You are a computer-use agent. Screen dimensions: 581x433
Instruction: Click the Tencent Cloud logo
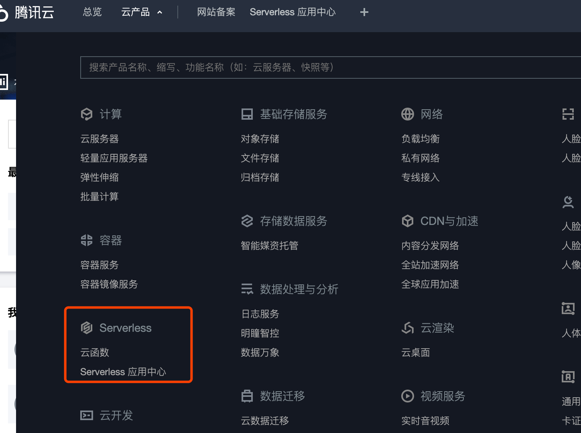(x=26, y=12)
